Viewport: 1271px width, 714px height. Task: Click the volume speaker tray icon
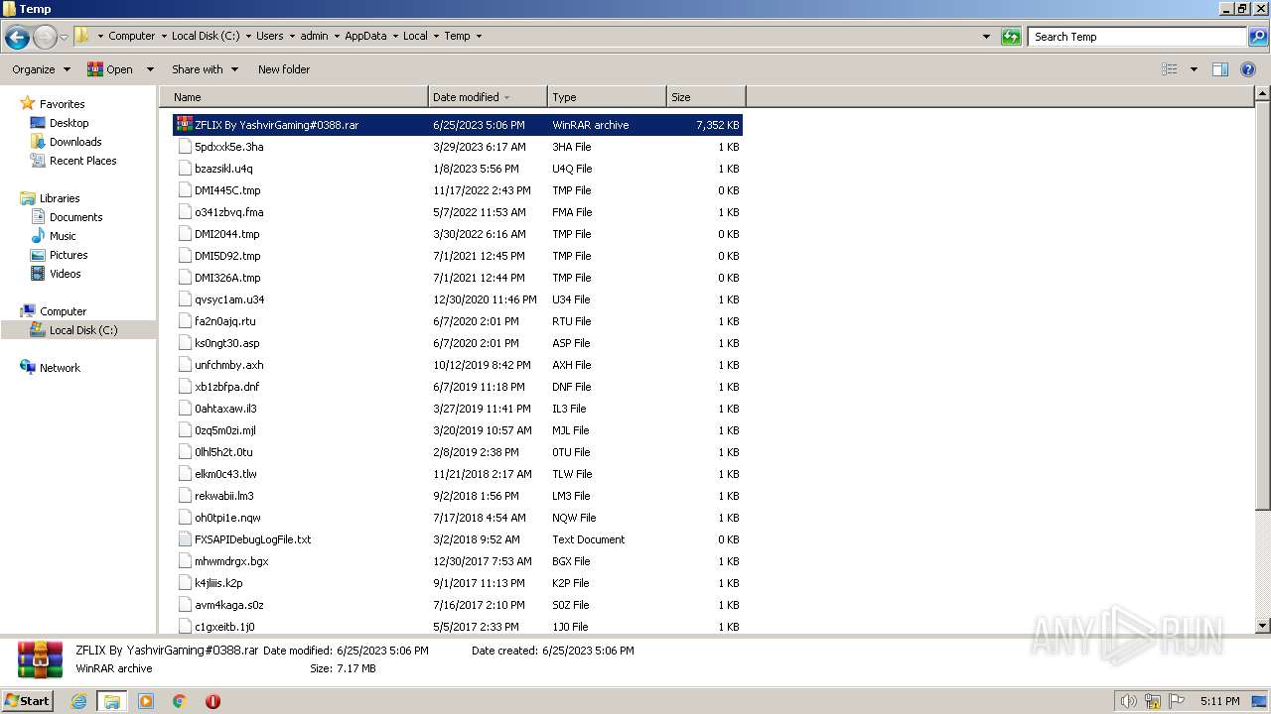[1128, 701]
